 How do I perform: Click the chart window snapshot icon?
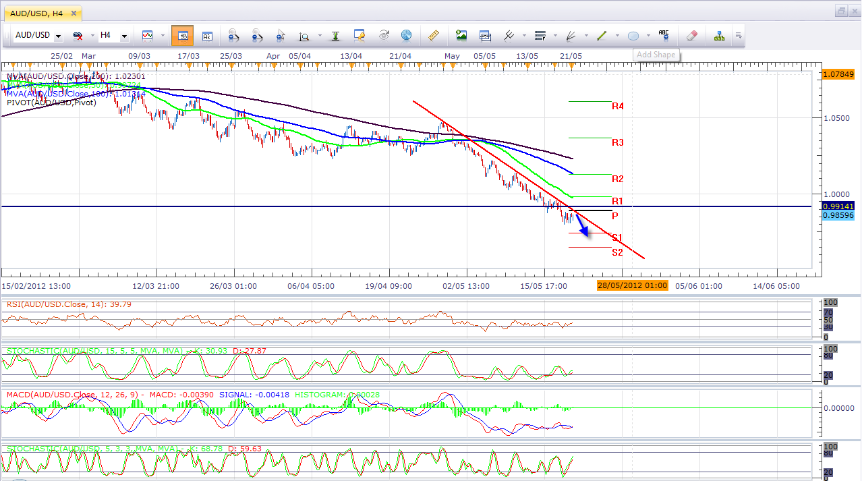(485, 35)
